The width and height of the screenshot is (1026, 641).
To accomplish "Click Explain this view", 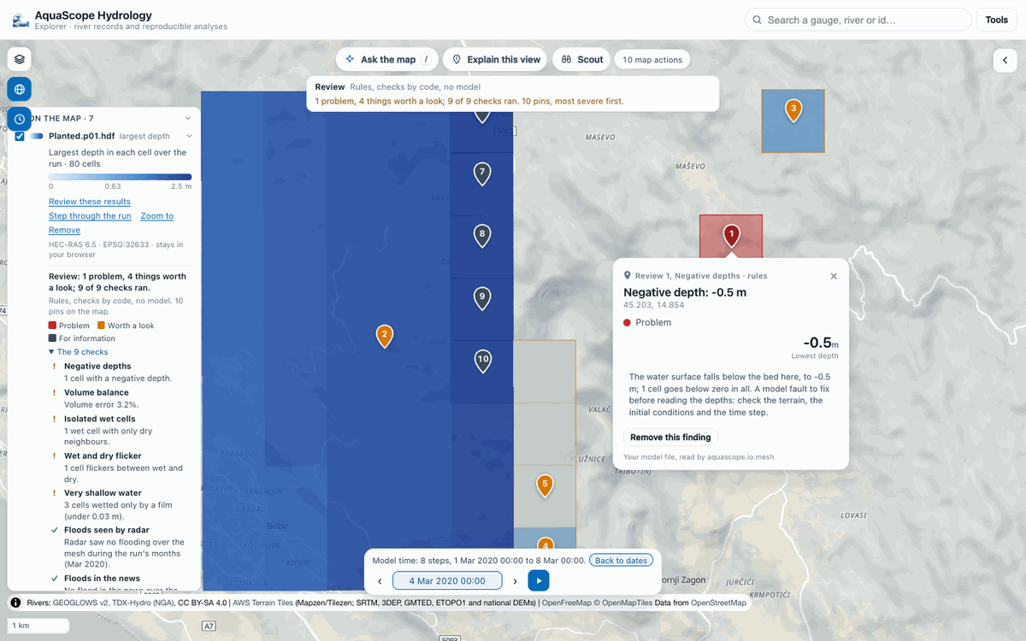I will pyautogui.click(x=496, y=60).
